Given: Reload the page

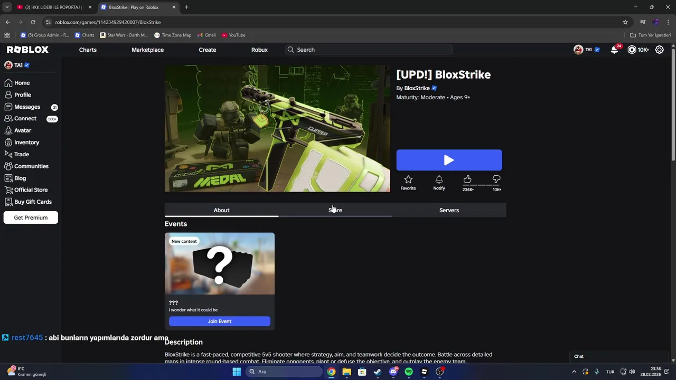Looking at the screenshot, I should coord(33,22).
